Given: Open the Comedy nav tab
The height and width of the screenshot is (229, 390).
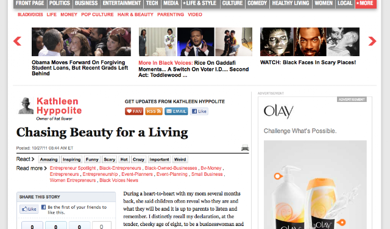Looking at the screenshot, I should [x=257, y=3].
